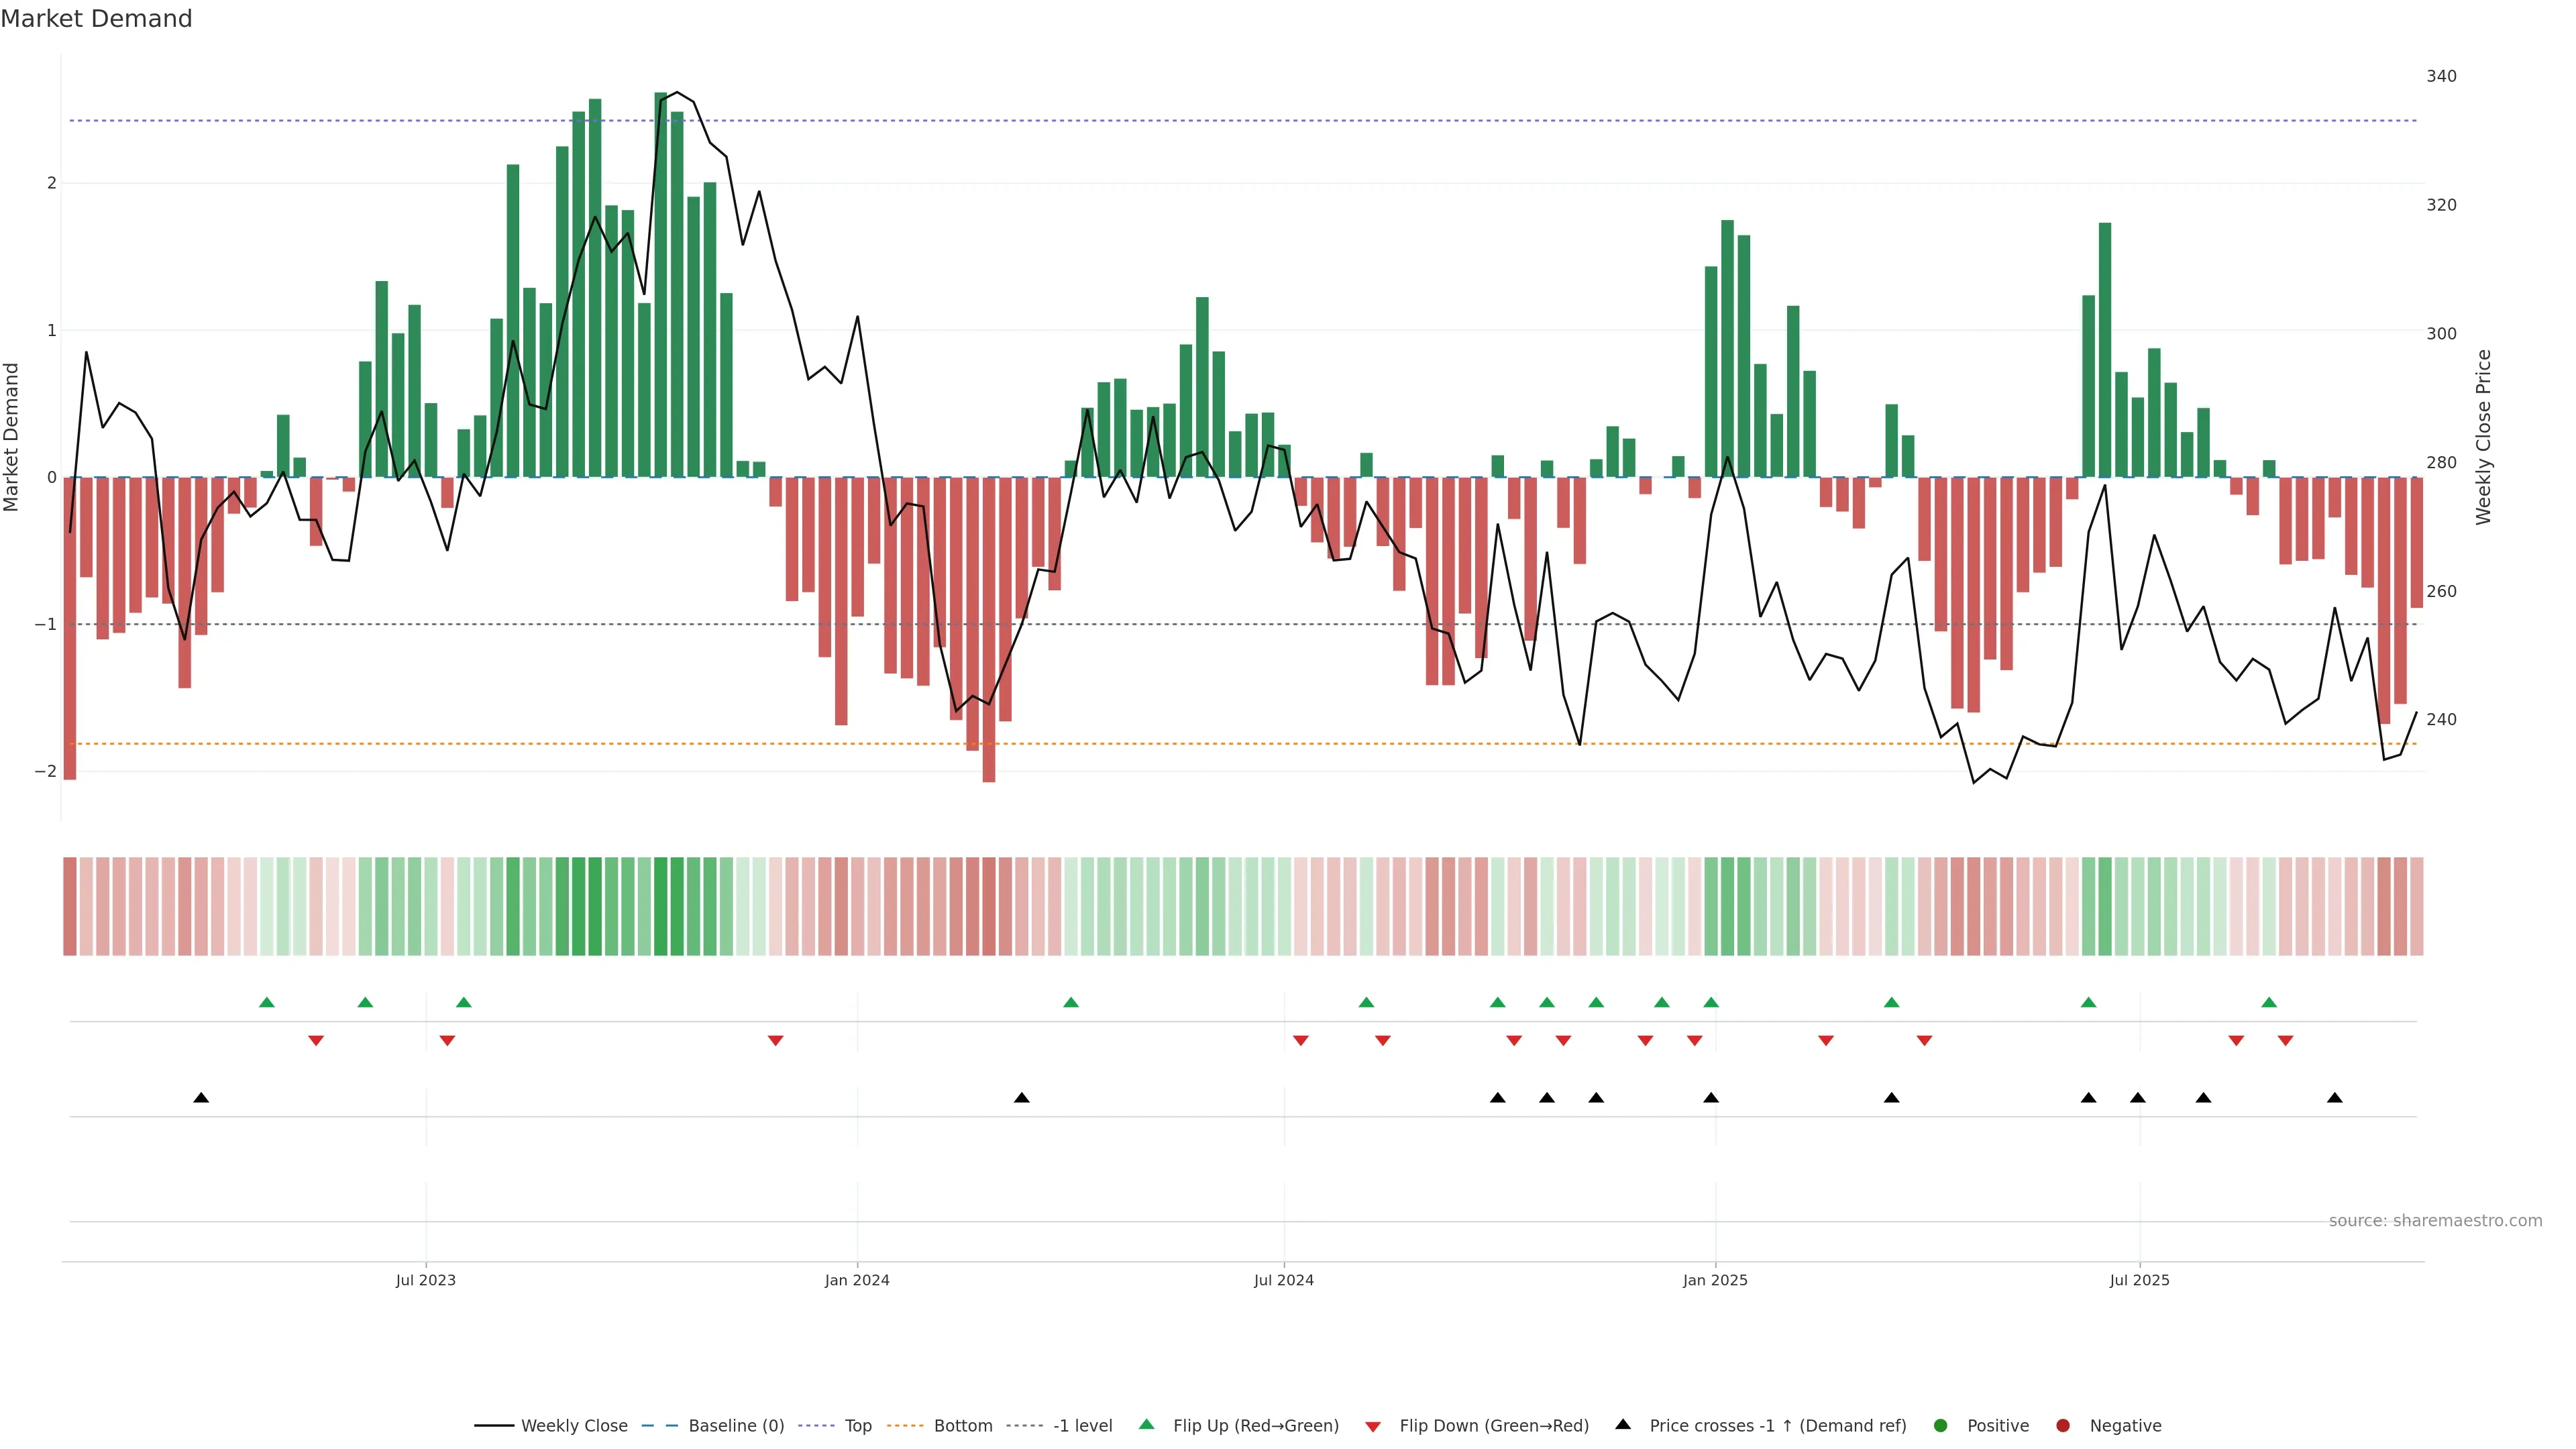Click the red Negative legend dot

point(2062,1425)
